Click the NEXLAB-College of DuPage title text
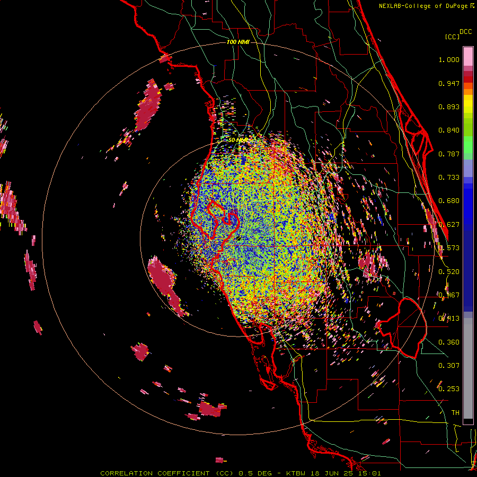The image size is (477, 477). coord(426,6)
